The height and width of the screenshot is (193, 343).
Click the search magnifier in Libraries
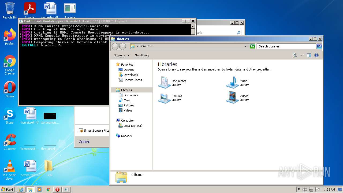click(319, 46)
